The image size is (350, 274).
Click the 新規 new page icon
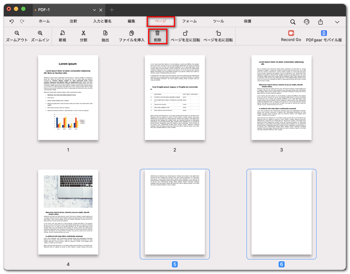coord(62,33)
